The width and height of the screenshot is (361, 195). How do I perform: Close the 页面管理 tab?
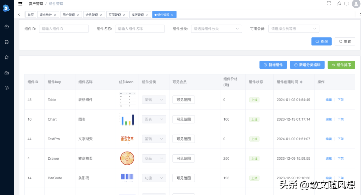click(124, 15)
